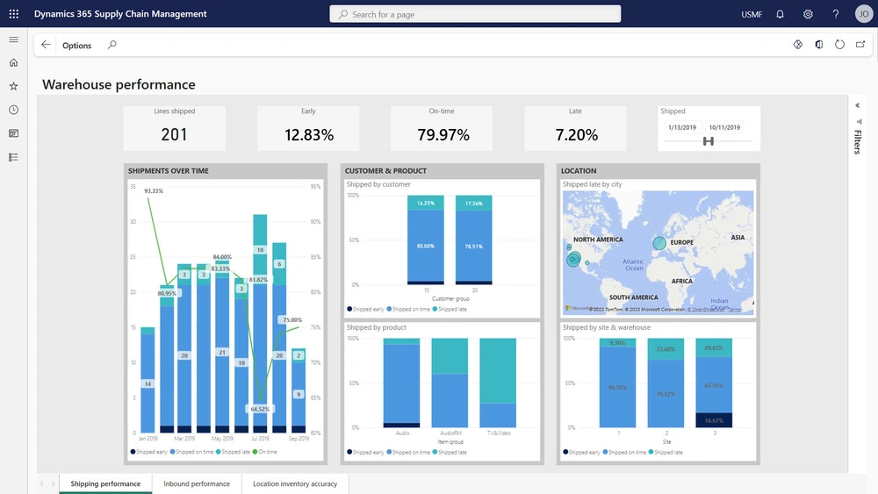Image resolution: width=878 pixels, height=494 pixels.
Task: Click the Shipped date range slider handle
Action: [709, 141]
